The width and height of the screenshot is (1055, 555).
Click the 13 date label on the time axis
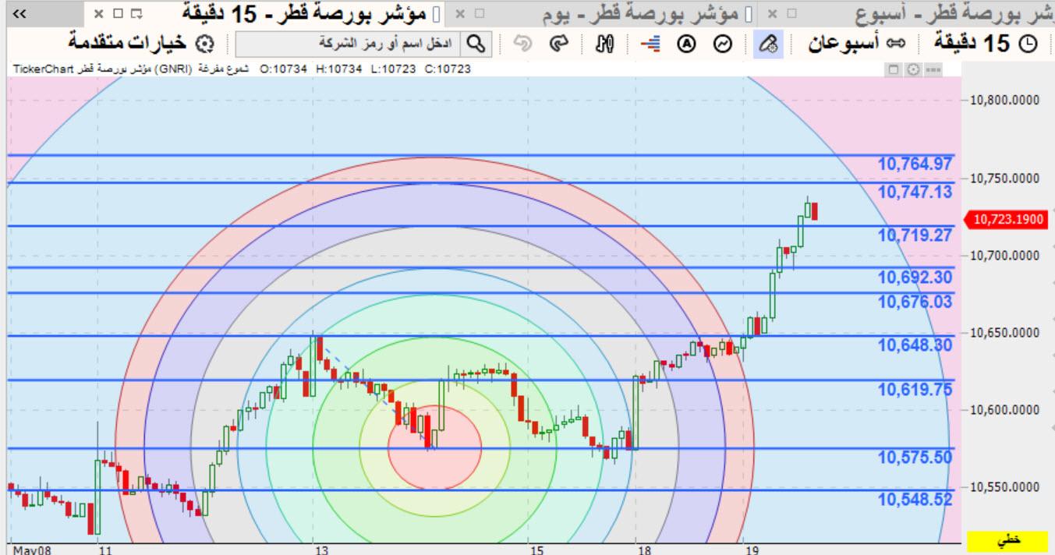point(322,550)
